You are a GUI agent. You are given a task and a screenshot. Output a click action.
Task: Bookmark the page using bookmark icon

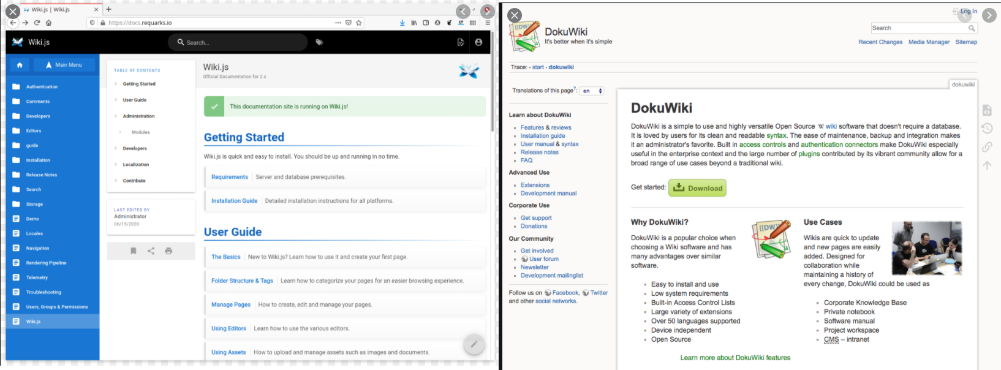coord(134,251)
